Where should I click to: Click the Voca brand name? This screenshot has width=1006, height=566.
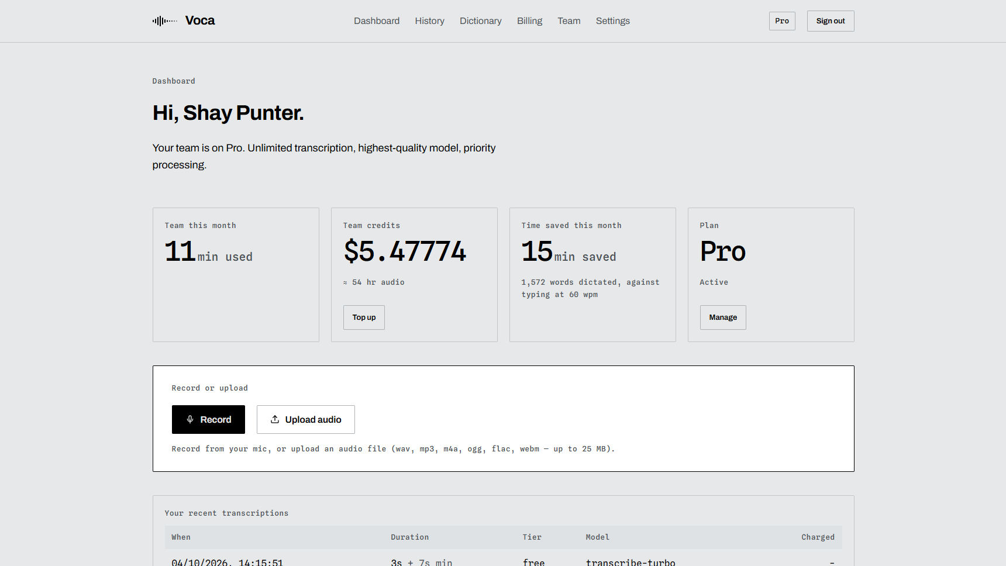click(200, 20)
